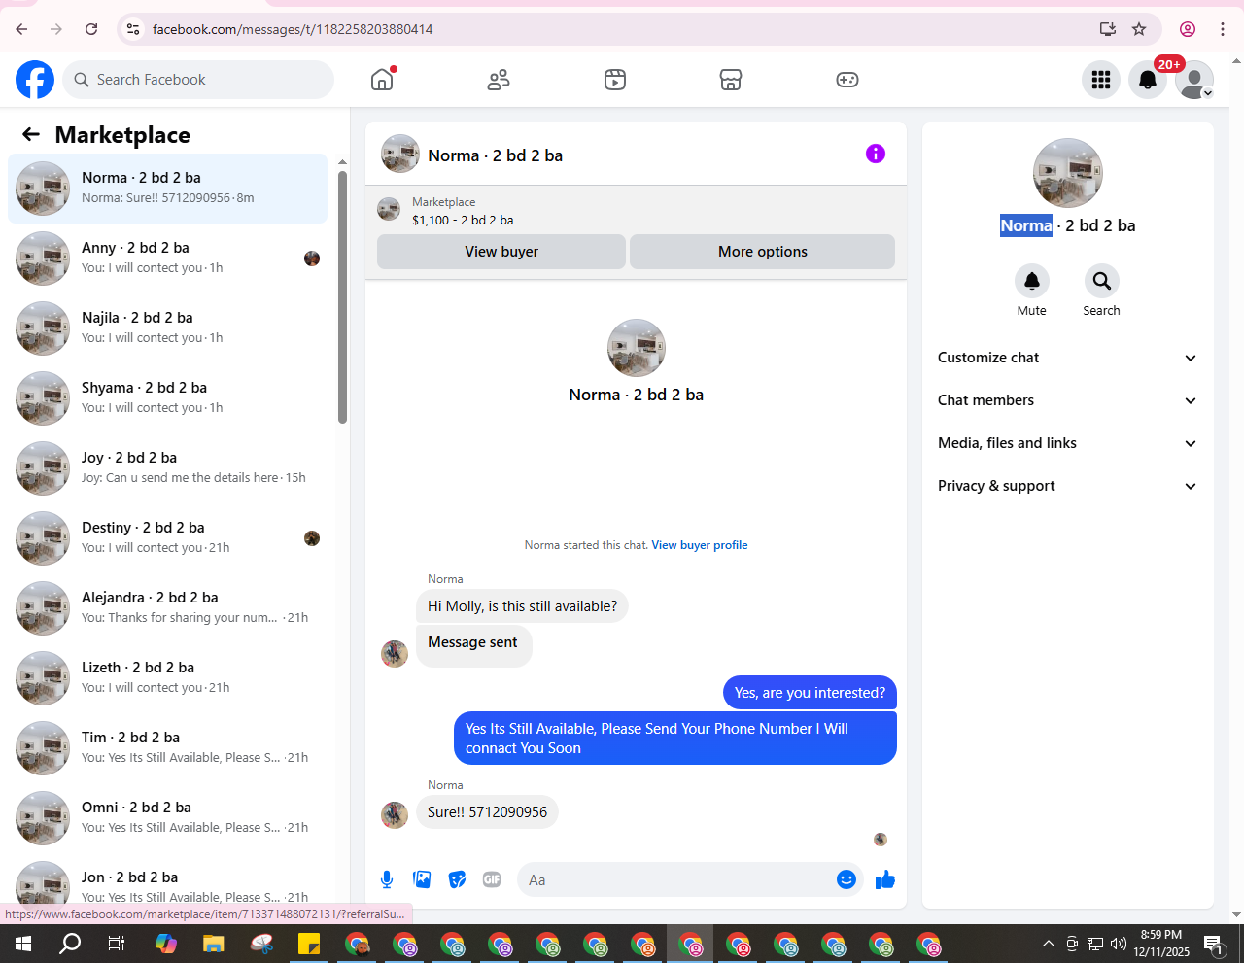Viewport: 1244px width, 963px height.
Task: Click the Search Facebook field
Action: pos(199,80)
